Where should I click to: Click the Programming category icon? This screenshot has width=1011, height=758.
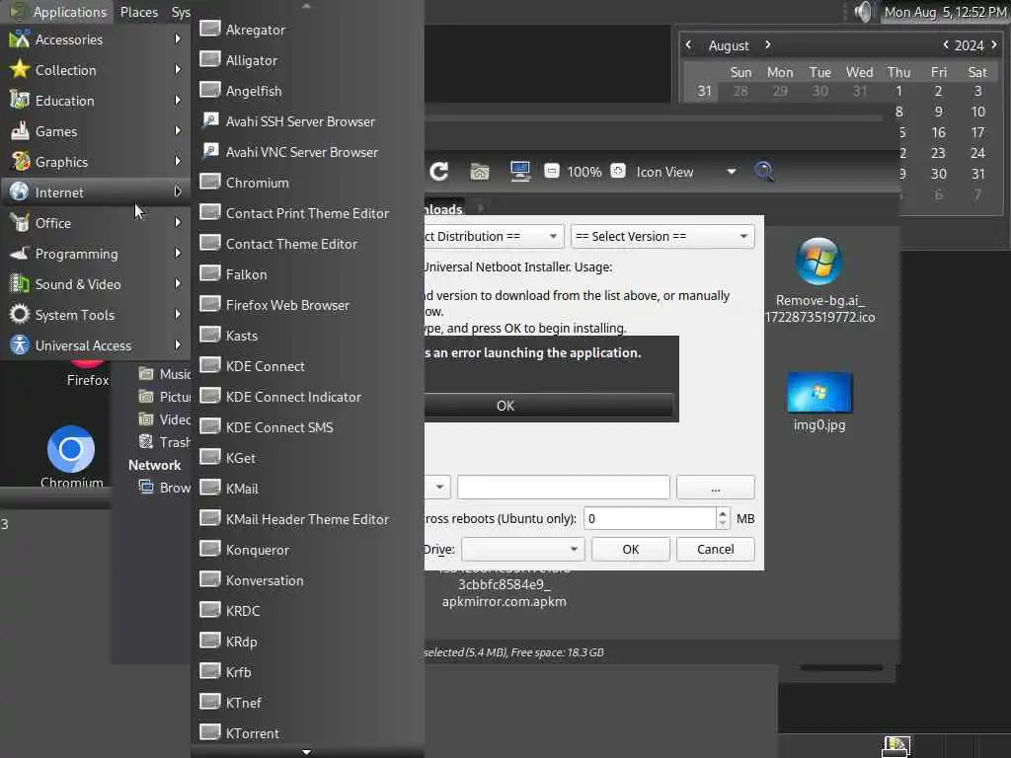click(x=20, y=254)
